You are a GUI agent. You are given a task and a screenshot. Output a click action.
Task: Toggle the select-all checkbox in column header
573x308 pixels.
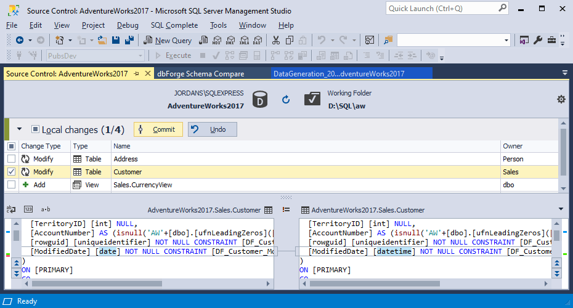11,146
